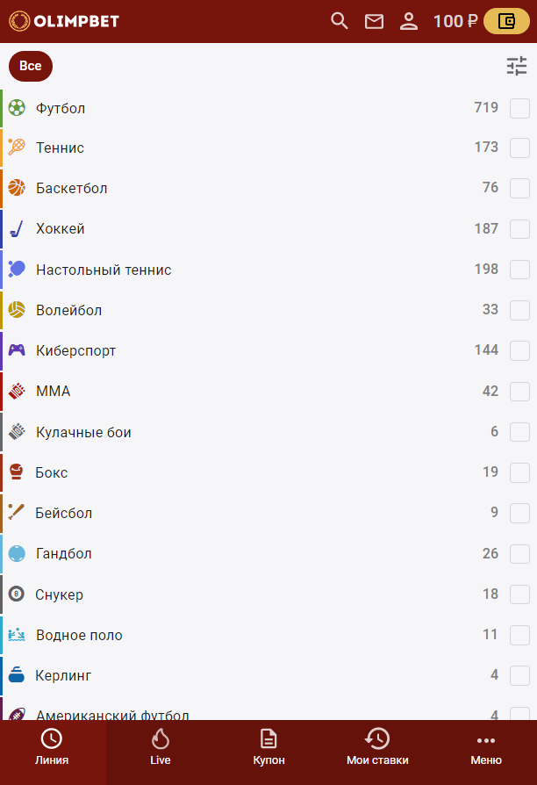The width and height of the screenshot is (537, 785).
Task: Click the boxing glove icon
Action: [17, 472]
